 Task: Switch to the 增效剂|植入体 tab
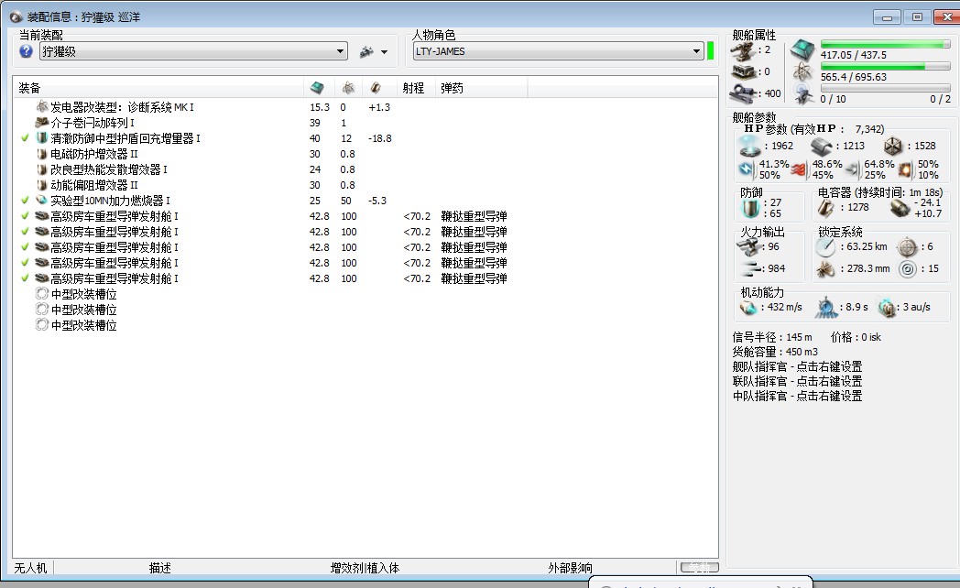pyautogui.click(x=365, y=568)
